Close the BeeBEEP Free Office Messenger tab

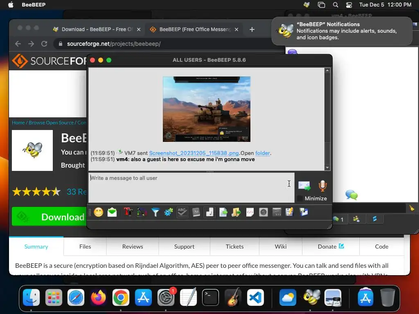(x=237, y=29)
